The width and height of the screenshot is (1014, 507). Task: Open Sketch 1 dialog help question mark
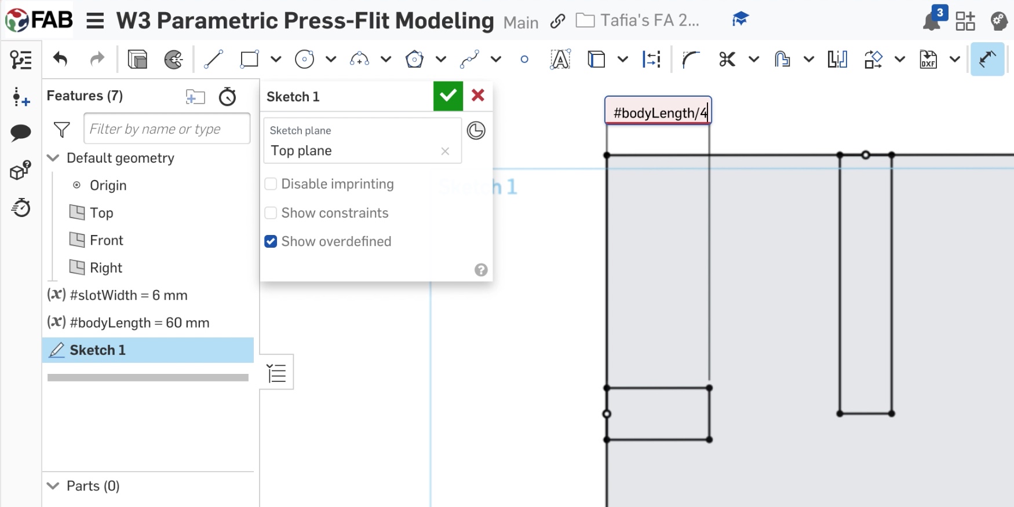481,270
